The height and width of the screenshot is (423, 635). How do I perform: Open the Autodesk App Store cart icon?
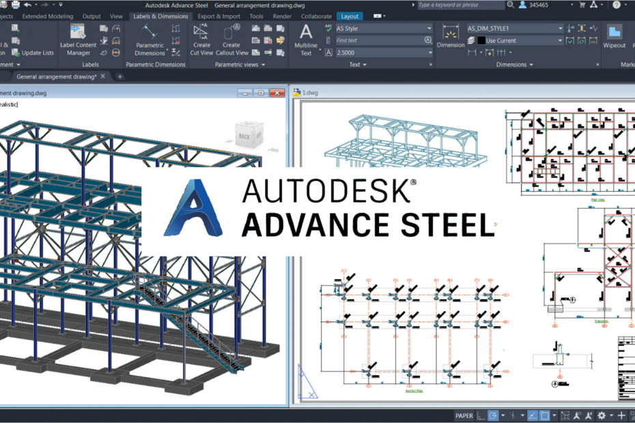(582, 5)
